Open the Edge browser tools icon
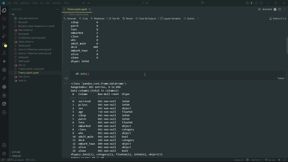The height and width of the screenshot is (162, 288). point(4,104)
